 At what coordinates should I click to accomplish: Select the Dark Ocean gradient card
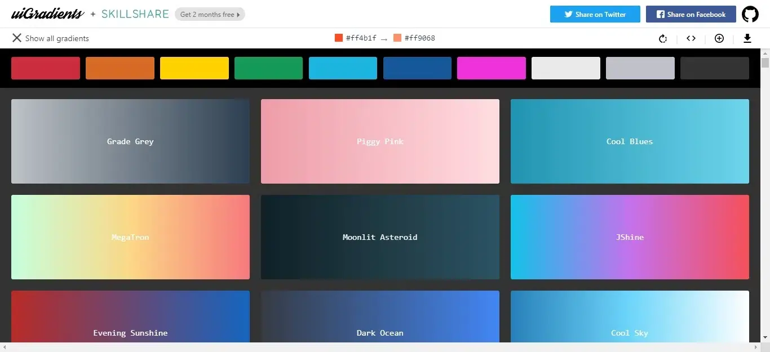point(380,317)
